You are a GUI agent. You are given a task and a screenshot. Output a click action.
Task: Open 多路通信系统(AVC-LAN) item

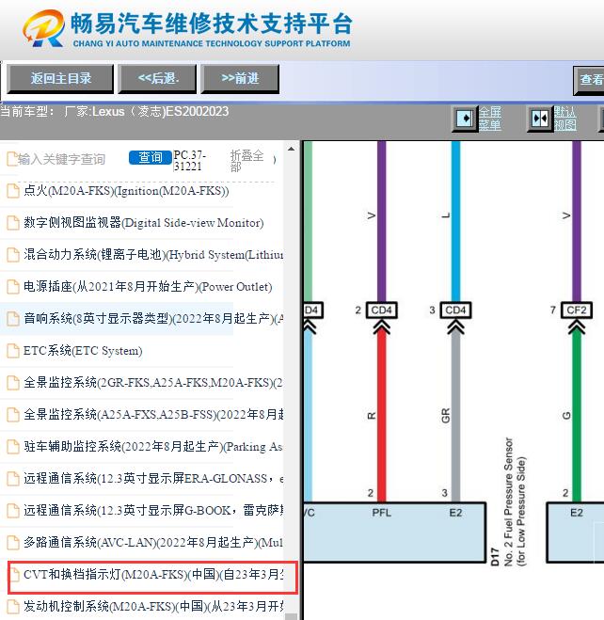(x=153, y=543)
